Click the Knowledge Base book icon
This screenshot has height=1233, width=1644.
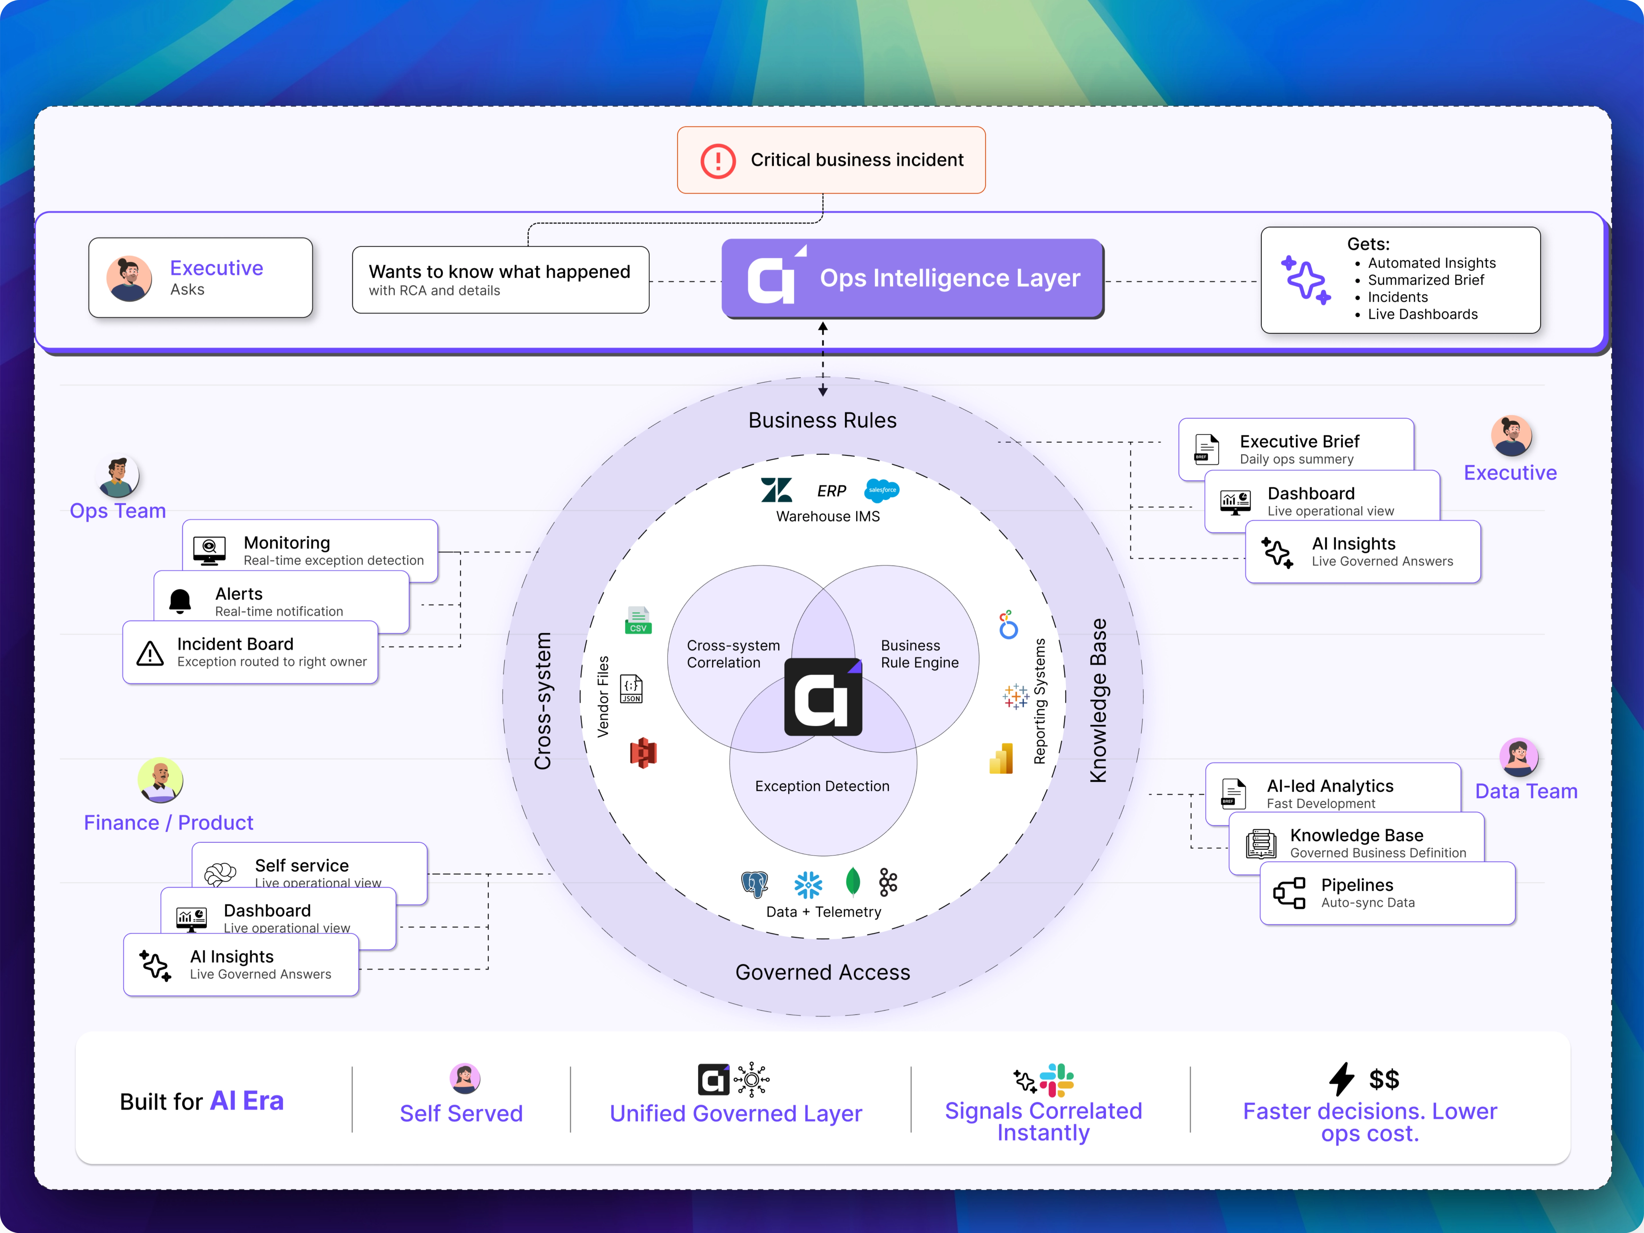(1261, 844)
